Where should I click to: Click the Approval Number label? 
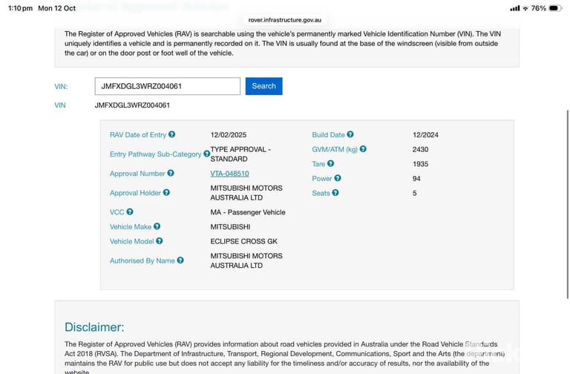(x=137, y=174)
